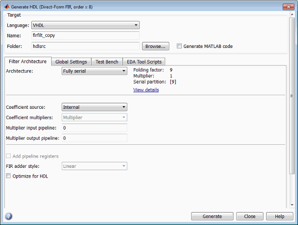Open the Test Bench tab
This screenshot has height=225, width=298.
point(107,62)
